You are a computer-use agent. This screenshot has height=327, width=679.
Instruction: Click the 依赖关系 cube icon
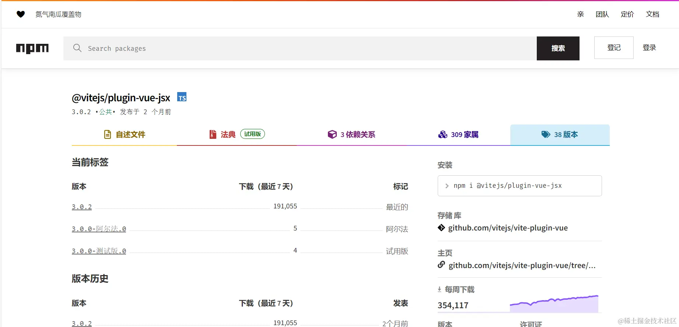[x=332, y=134]
